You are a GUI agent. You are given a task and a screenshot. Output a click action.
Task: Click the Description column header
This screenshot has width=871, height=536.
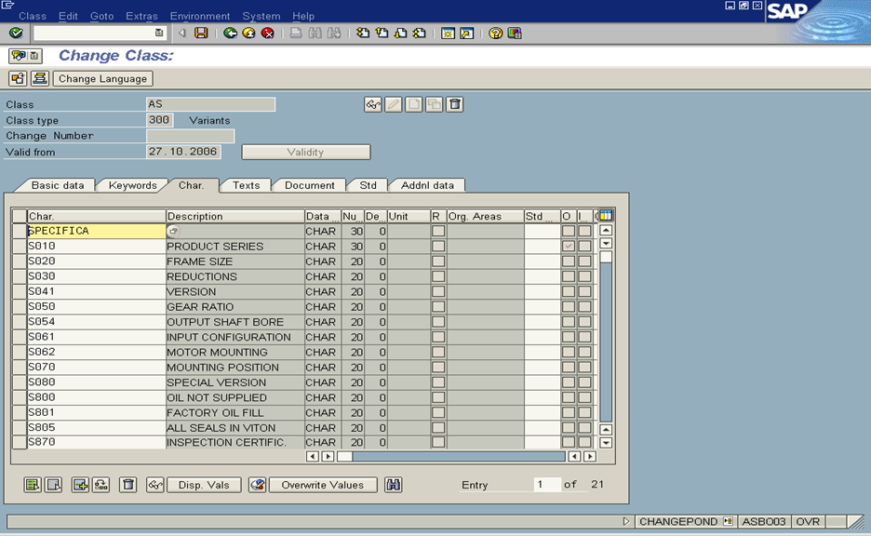235,216
